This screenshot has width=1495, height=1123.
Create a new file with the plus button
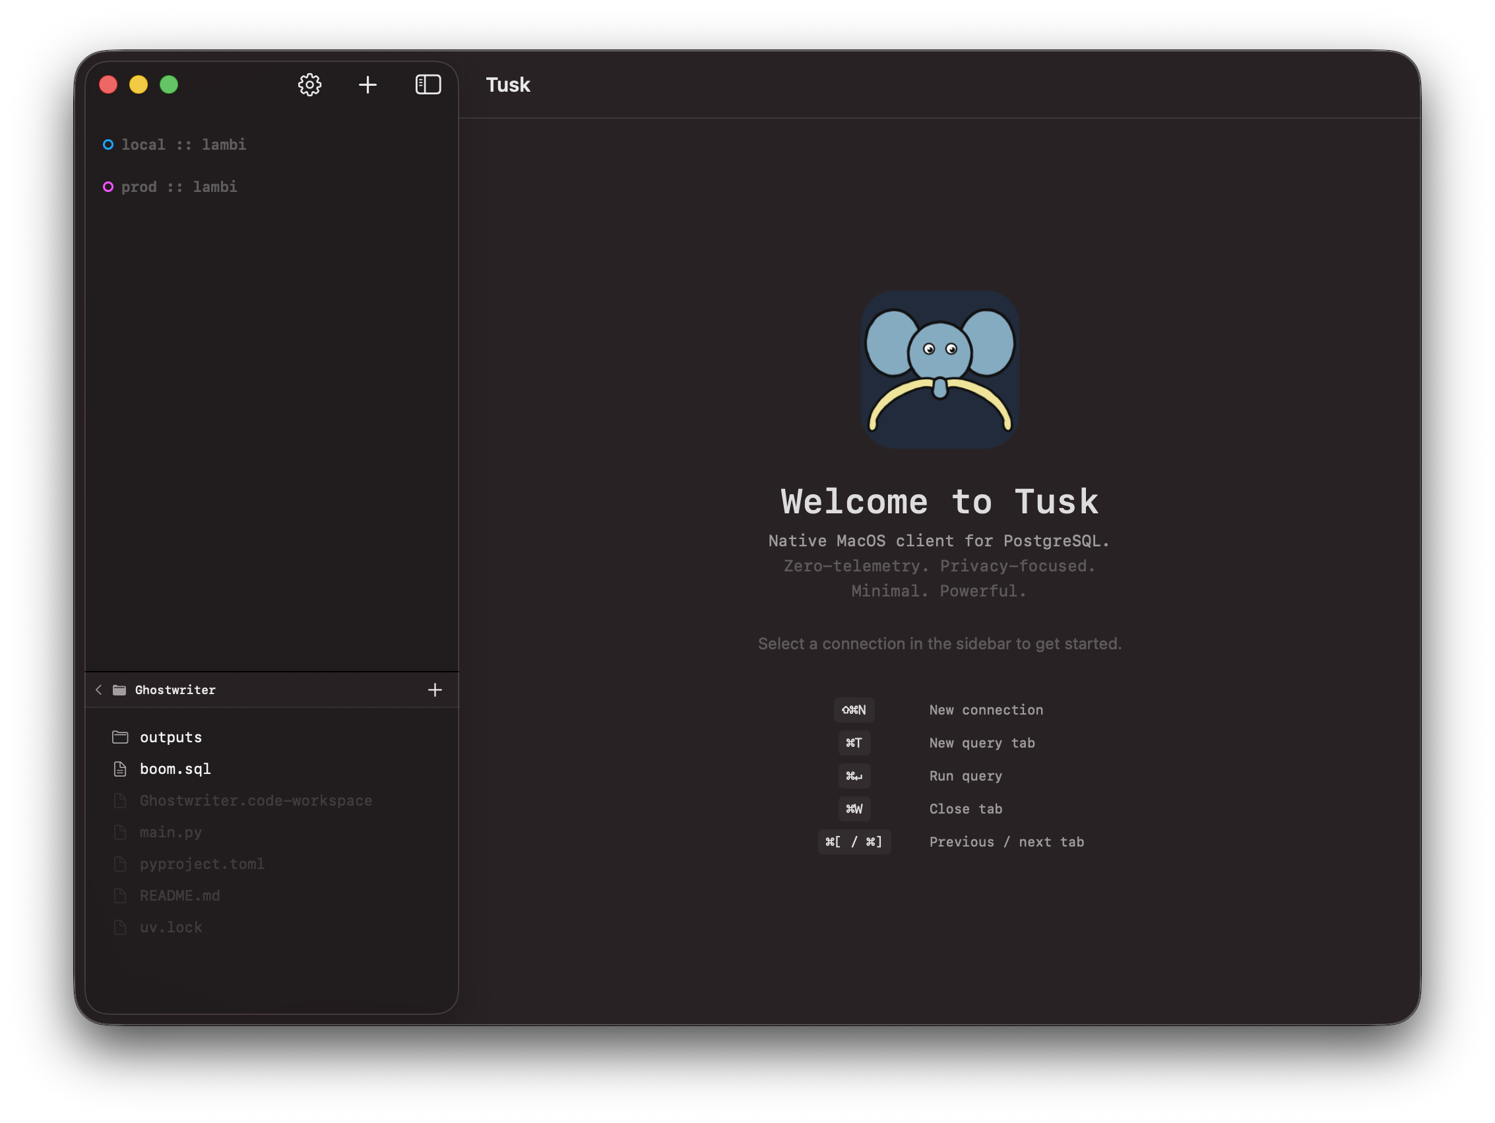(x=435, y=690)
